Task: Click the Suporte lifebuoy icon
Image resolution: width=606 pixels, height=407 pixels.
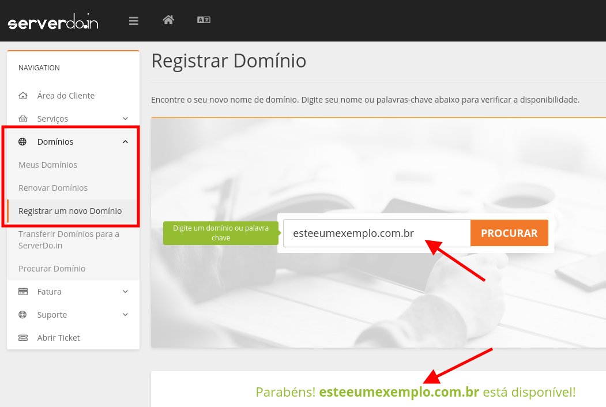Action: click(x=23, y=315)
